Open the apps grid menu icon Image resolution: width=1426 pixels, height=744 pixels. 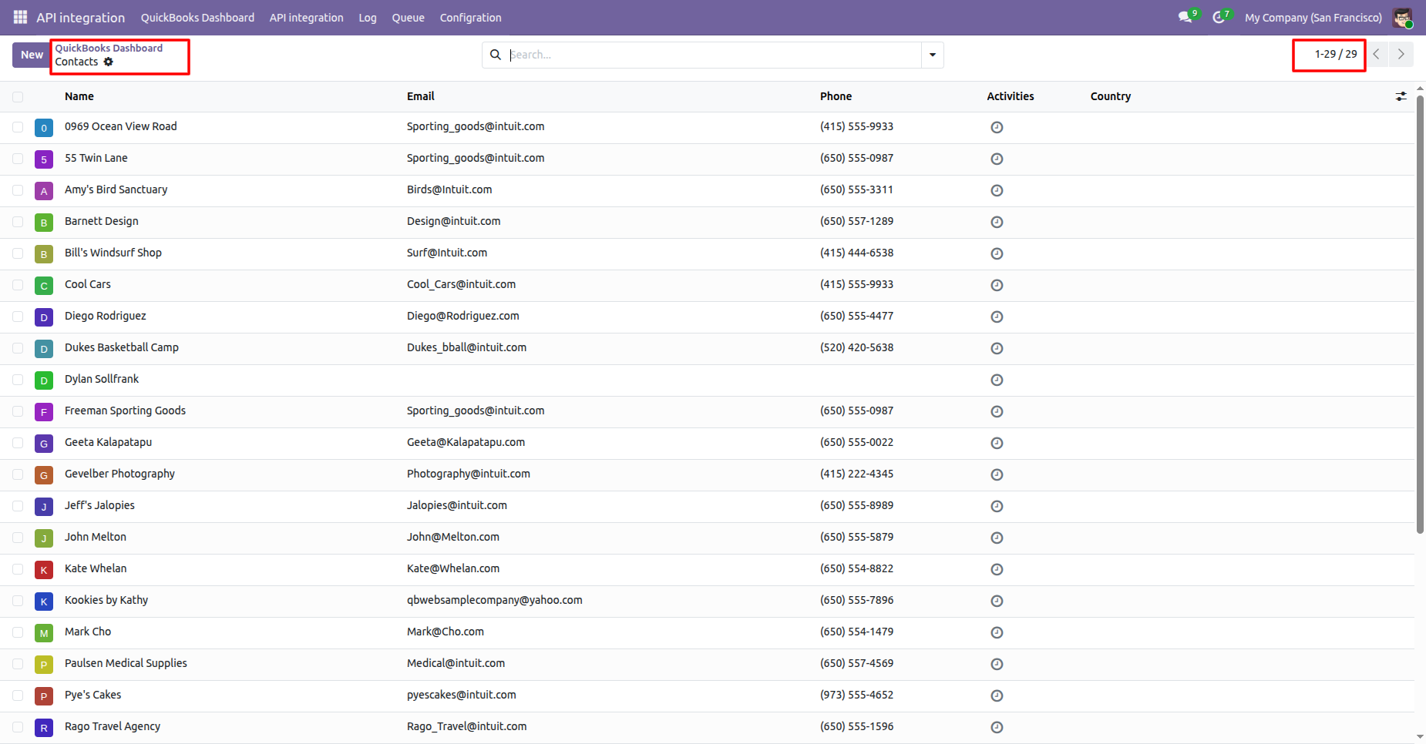coord(21,17)
